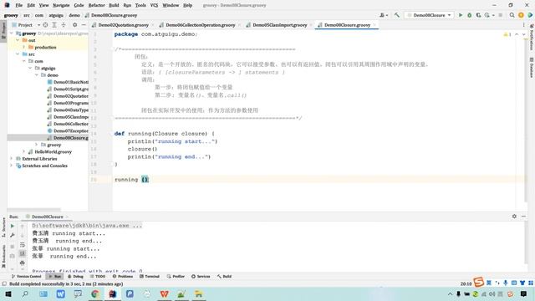Hide the Run panel

click(523, 217)
